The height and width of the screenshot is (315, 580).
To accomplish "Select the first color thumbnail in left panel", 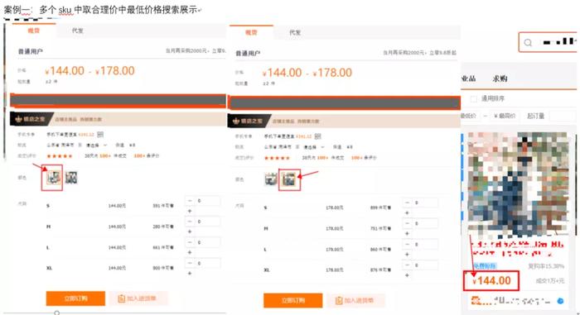I will (53, 178).
